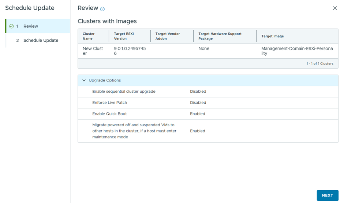Screen dimensions: 344x203
Task: Click the 1 - 1 of 1 Clusters footer
Action: [319, 64]
